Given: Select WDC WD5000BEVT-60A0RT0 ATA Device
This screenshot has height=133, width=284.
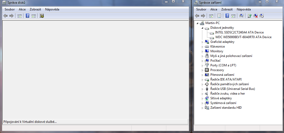Looking at the screenshot, I should 243,37.
